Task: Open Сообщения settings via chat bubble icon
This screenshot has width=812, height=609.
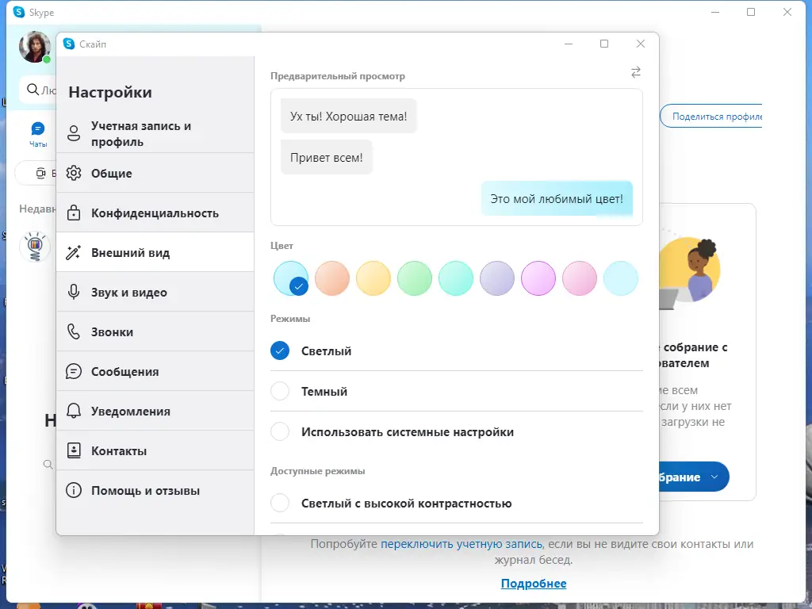Action: click(x=72, y=371)
